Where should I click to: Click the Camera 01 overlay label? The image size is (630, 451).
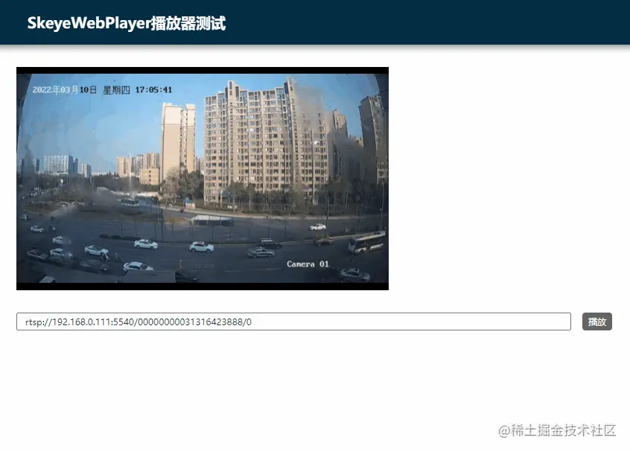308,264
